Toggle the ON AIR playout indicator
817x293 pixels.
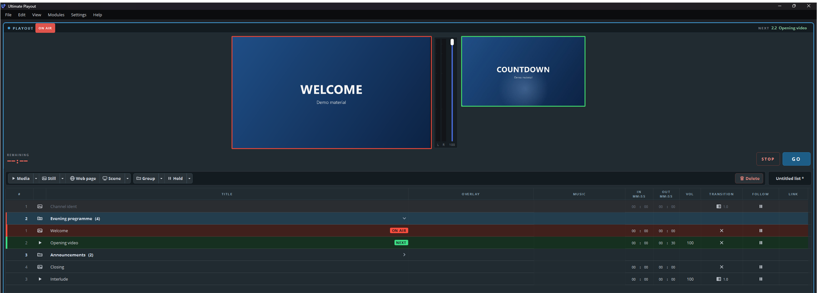[45, 28]
